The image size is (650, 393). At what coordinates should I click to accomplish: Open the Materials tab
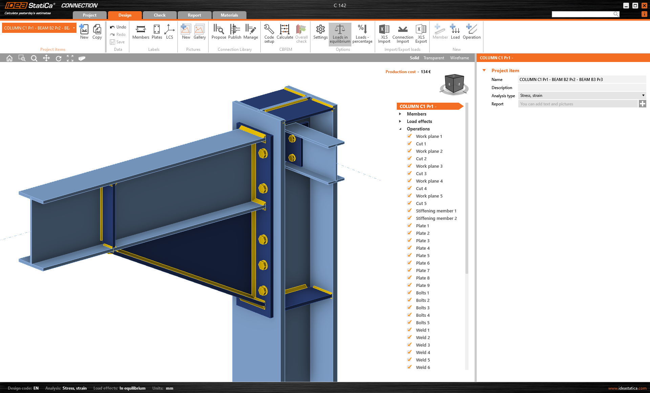point(229,15)
